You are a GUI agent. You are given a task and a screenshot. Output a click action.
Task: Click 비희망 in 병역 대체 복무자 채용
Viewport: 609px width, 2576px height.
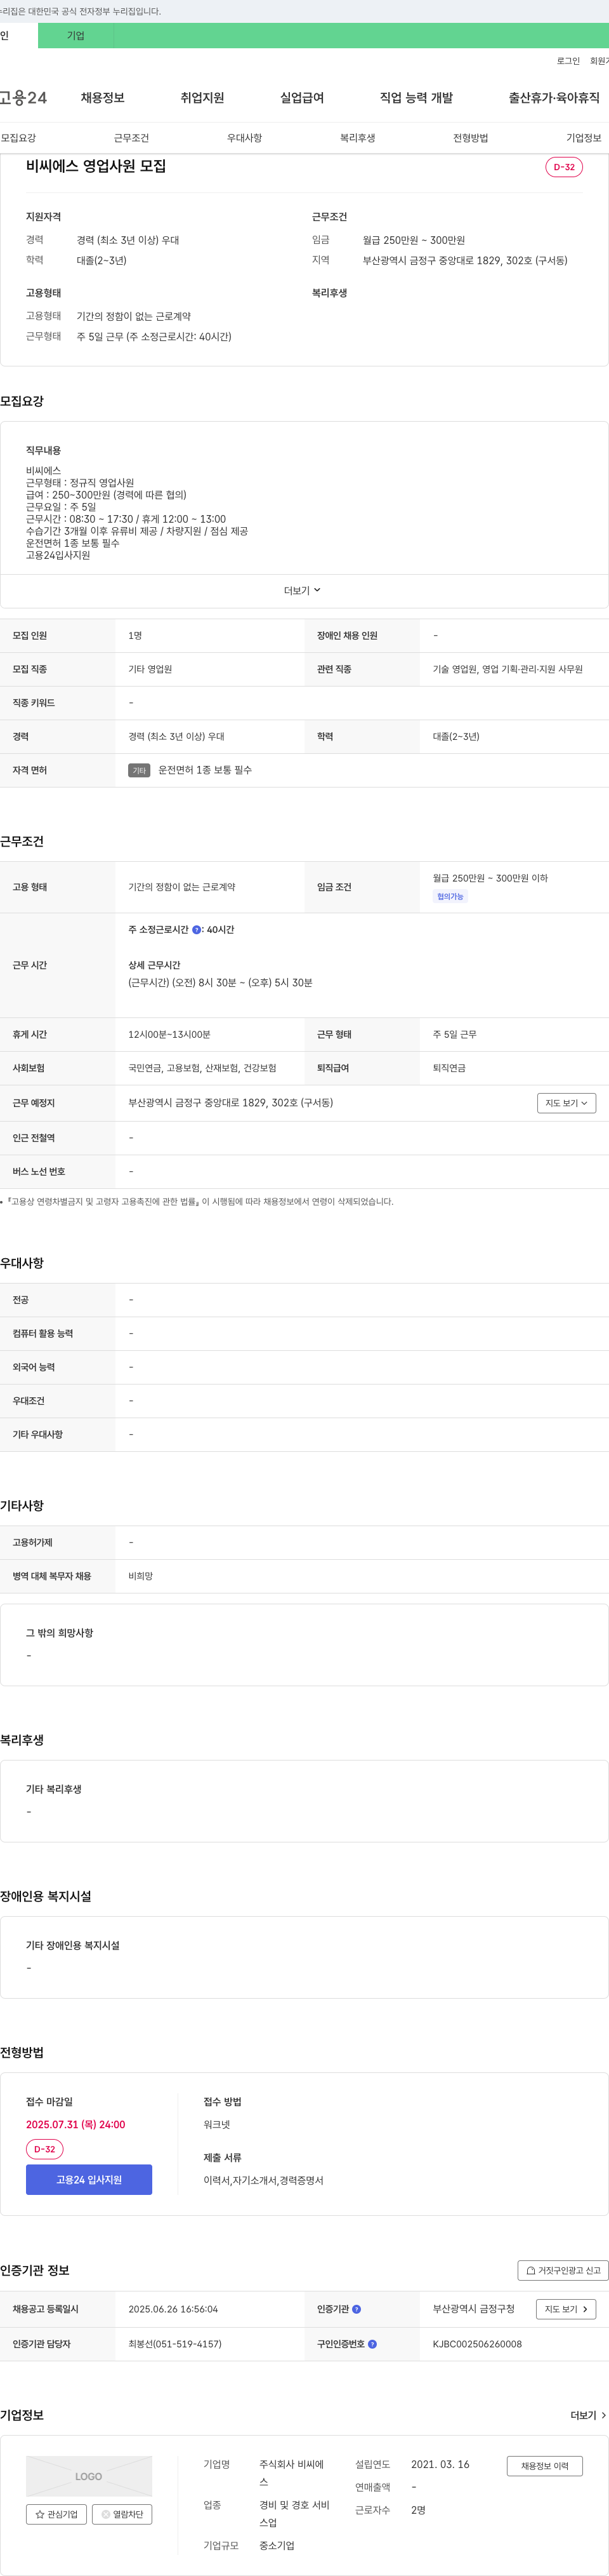[141, 1576]
